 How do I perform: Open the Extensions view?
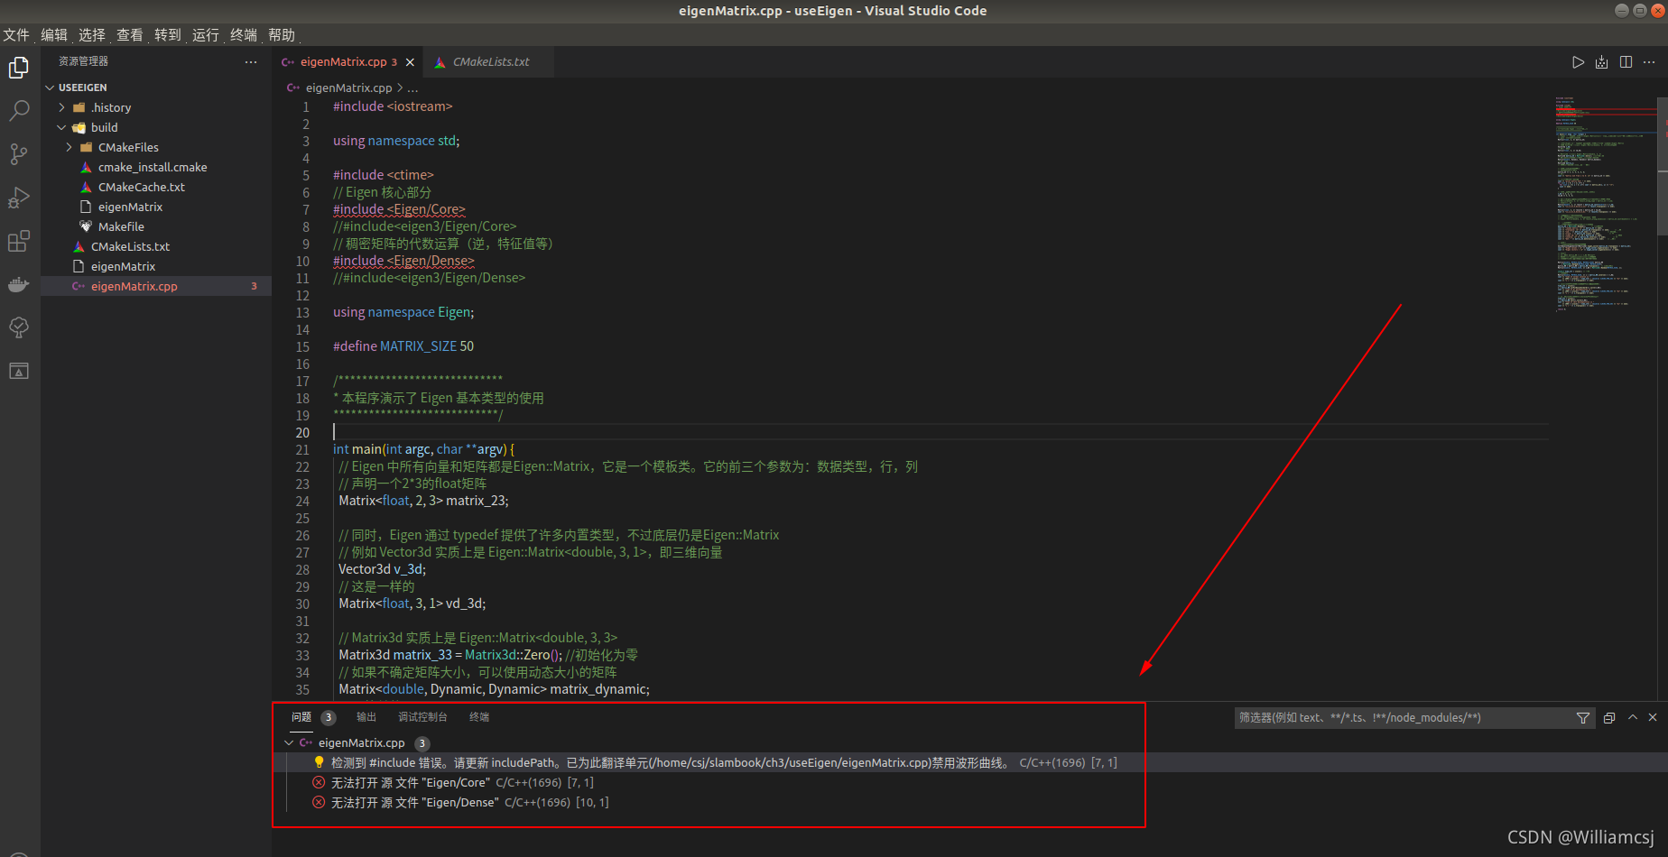(19, 241)
